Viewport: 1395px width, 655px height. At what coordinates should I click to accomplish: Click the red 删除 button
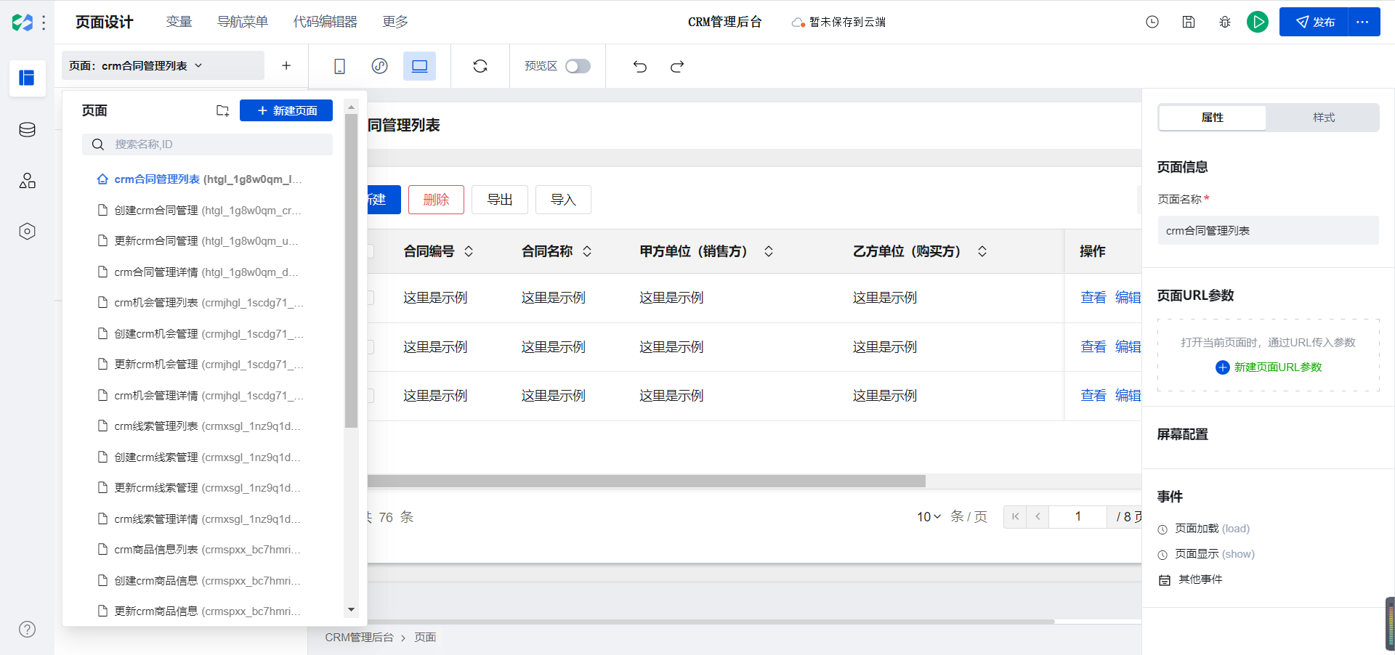[x=436, y=200]
